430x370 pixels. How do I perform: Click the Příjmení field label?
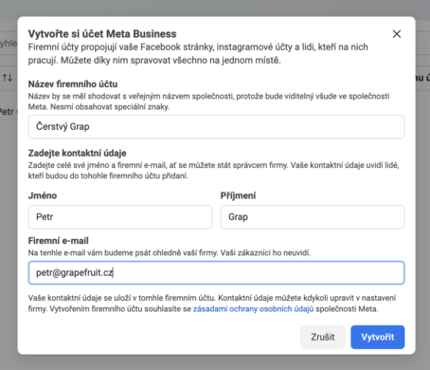coord(238,195)
